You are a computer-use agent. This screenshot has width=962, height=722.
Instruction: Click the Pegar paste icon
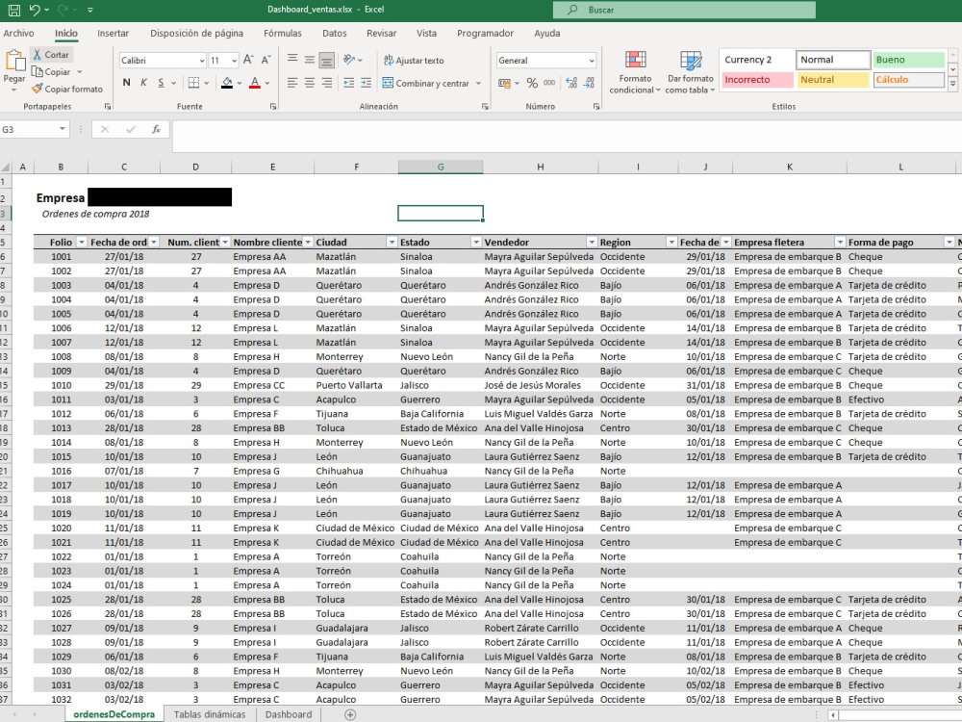click(x=14, y=62)
